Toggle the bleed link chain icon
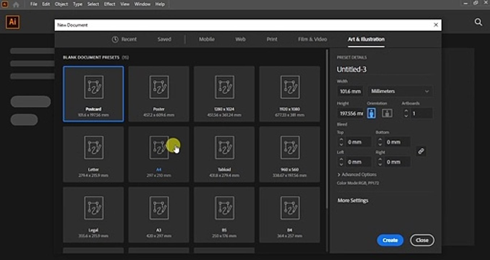Screen dimensions: 490x260 [421, 151]
